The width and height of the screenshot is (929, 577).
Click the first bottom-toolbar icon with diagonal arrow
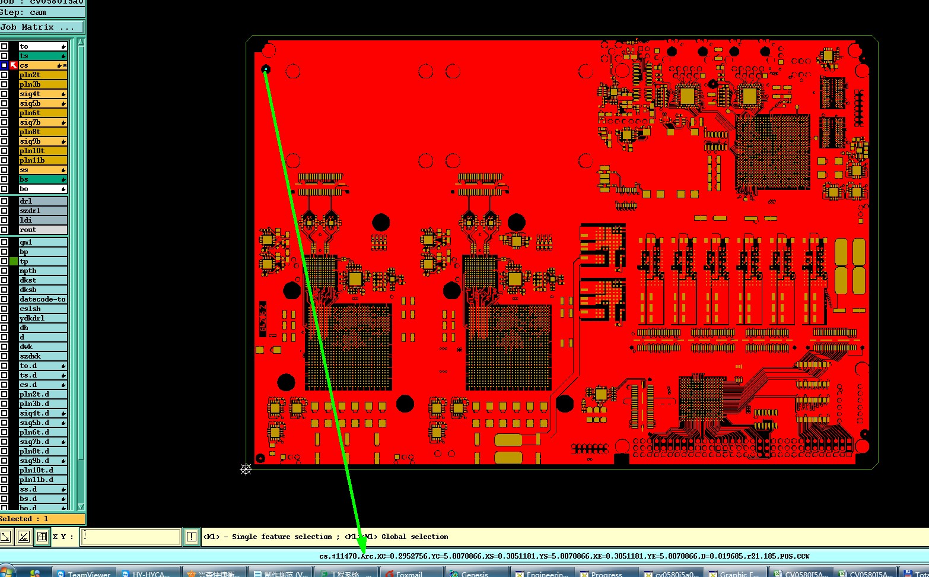tap(5, 537)
